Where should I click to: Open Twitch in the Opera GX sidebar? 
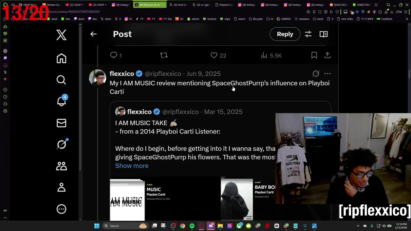pos(5,58)
